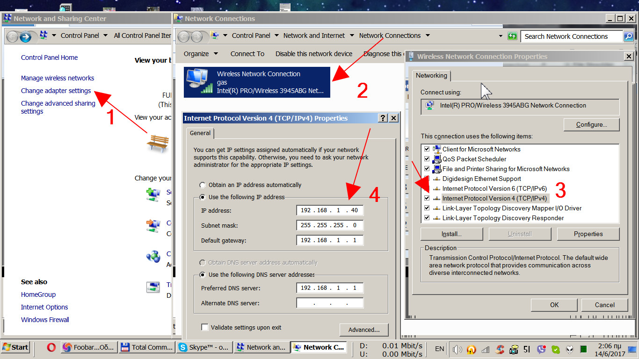Expand arrow after Control Panel in Network Connections

[276, 36]
